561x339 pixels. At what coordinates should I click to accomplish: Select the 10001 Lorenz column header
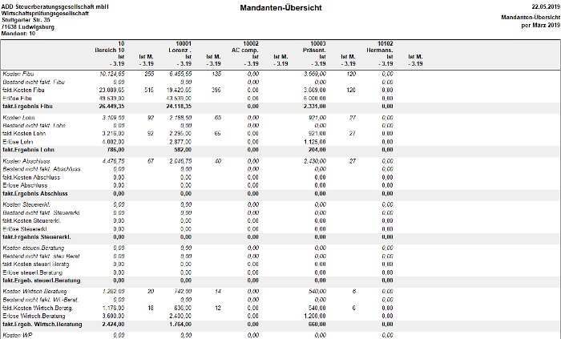[180, 46]
